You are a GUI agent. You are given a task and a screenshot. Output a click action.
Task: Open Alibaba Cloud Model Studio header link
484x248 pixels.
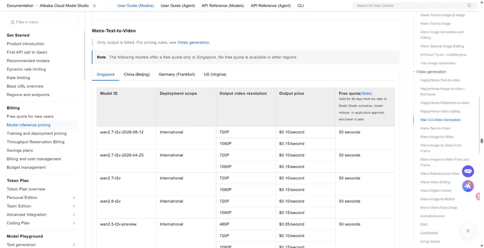point(64,6)
